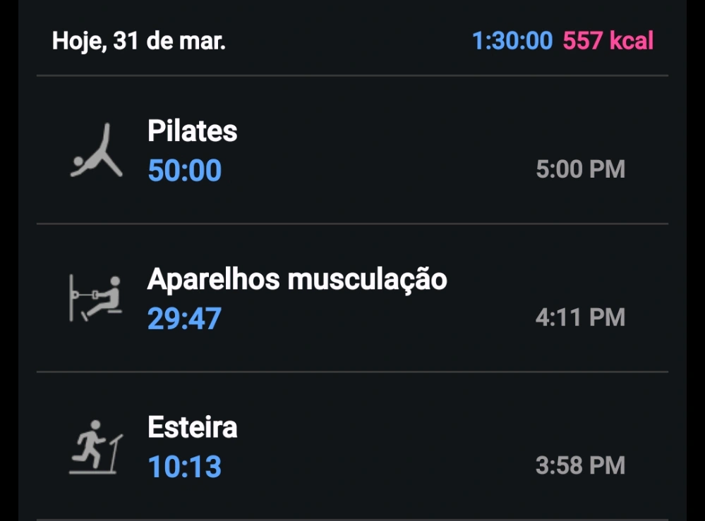Select the 3:58 PM start time
Image resolution: width=705 pixels, height=521 pixels.
point(580,466)
